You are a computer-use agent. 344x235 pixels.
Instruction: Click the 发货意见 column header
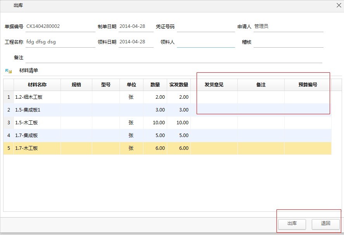pos(214,85)
